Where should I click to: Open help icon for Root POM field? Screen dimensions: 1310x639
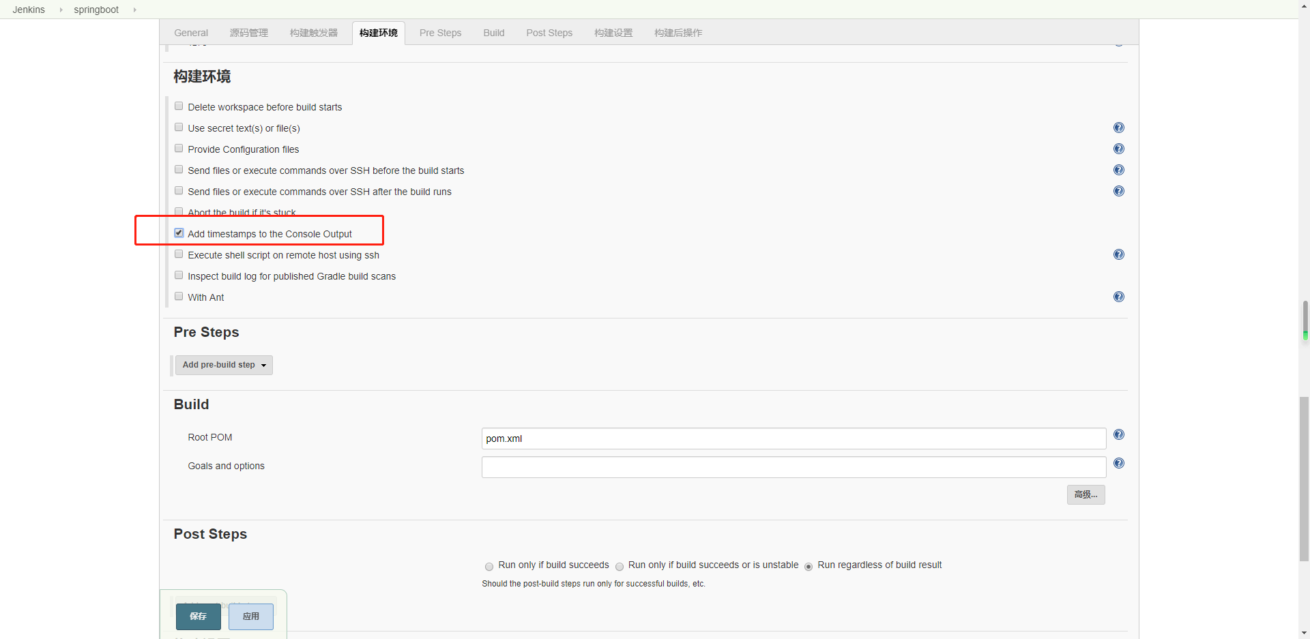tap(1119, 434)
